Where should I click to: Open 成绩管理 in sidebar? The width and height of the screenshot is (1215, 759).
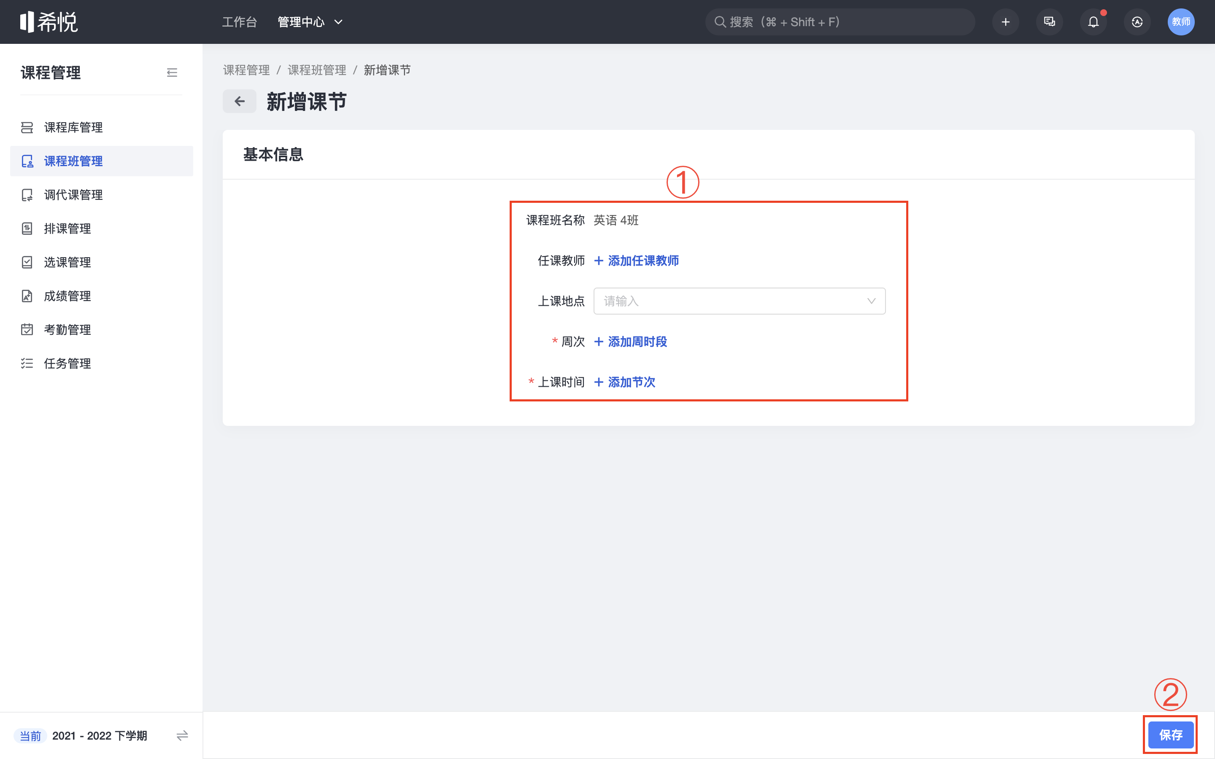click(101, 296)
